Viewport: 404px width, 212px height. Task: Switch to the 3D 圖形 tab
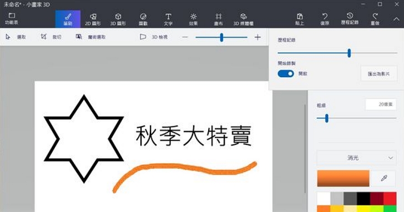pyautogui.click(x=118, y=19)
